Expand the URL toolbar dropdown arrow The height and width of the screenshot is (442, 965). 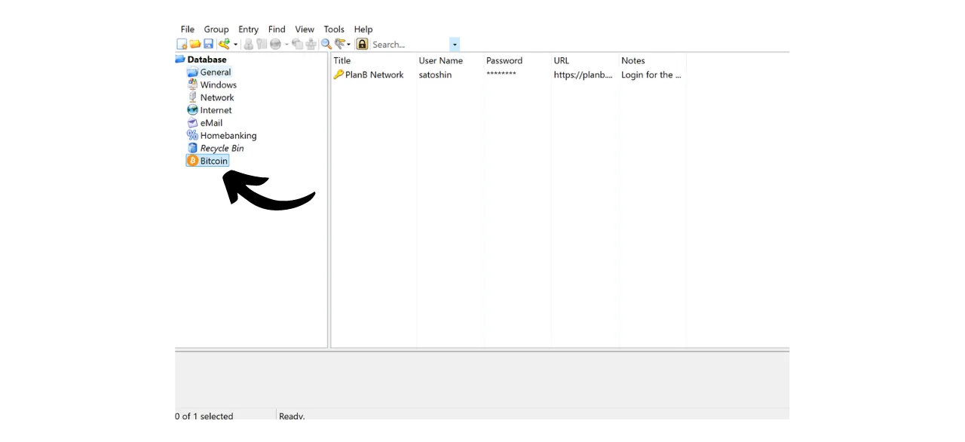tap(286, 44)
